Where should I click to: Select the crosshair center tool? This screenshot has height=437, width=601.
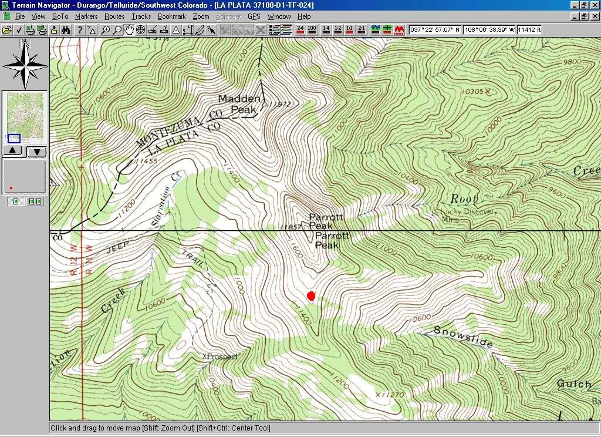pyautogui.click(x=141, y=30)
